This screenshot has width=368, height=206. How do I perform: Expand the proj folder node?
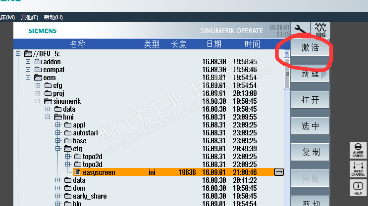coord(38,93)
